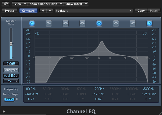
Task: Open the View menu
Action: pos(20,4)
